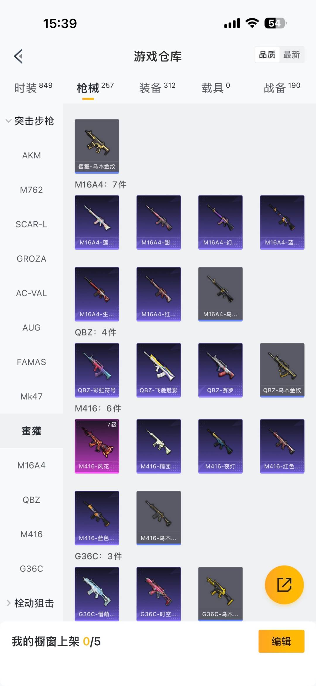Open the QBZ-彩虹符号 skin
This screenshot has width=316, height=686.
[97, 370]
